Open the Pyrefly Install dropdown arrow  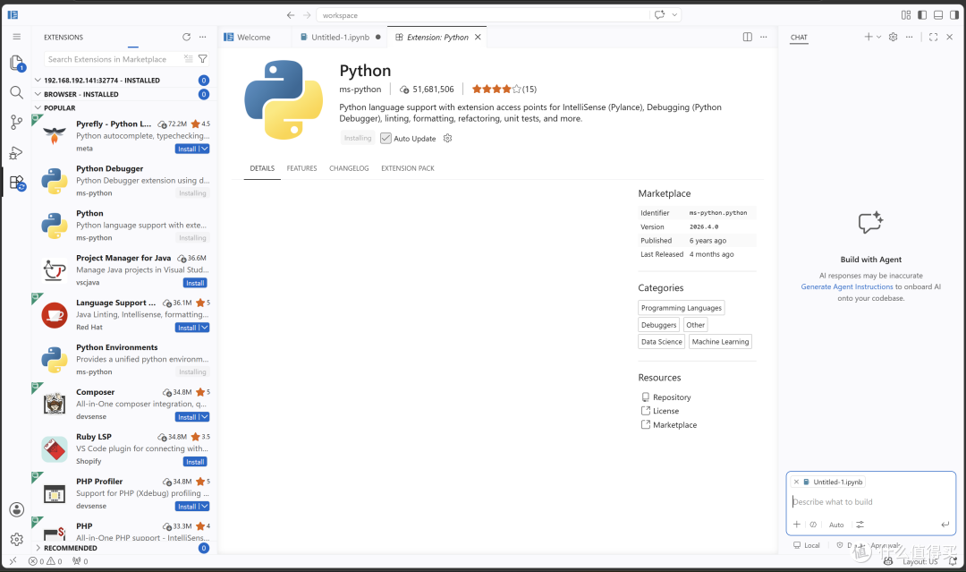click(x=205, y=149)
